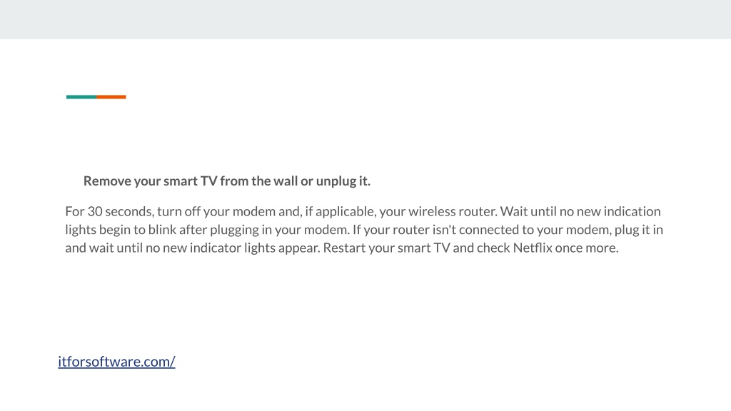
Task: Open the itforsoftware.com link
Action: 116,361
